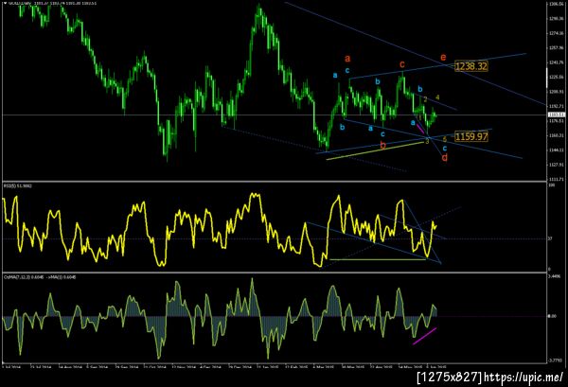Select the small magenta line near wave 'a'

[420, 129]
